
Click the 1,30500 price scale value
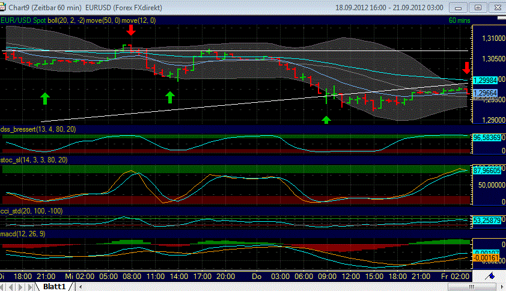coord(494,58)
